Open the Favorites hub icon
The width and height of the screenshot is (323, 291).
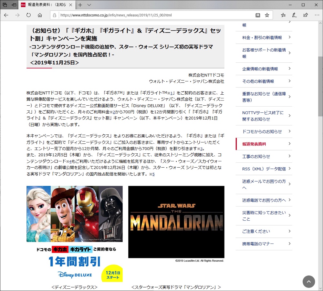point(283,15)
